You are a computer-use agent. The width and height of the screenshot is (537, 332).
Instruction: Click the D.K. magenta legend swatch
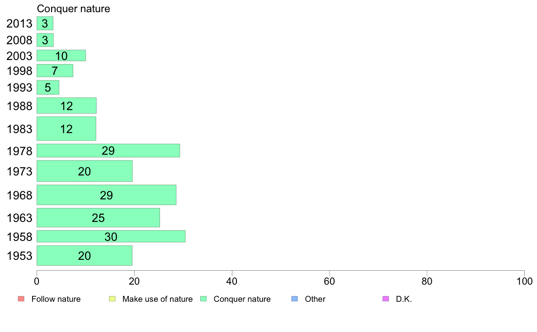(386, 299)
